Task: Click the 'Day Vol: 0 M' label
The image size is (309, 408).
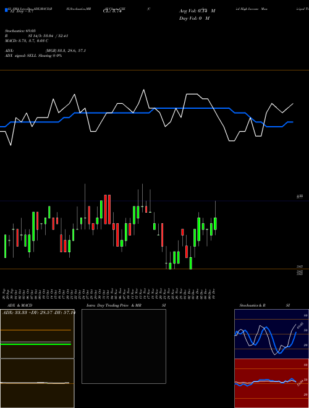Action: (x=194, y=18)
